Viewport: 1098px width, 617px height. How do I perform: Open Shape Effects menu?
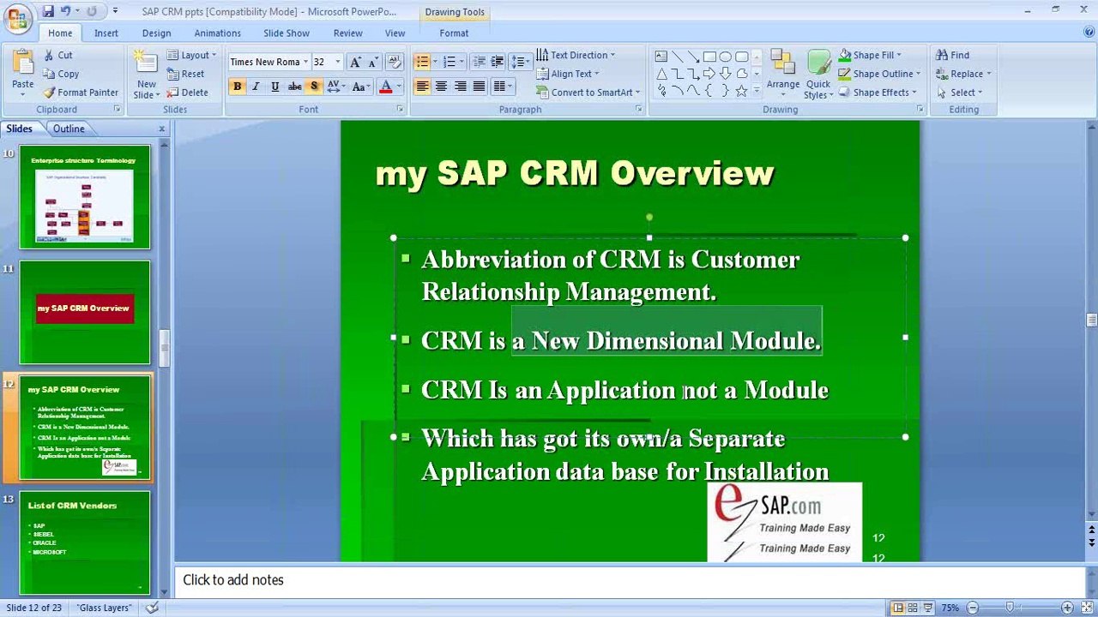878,93
